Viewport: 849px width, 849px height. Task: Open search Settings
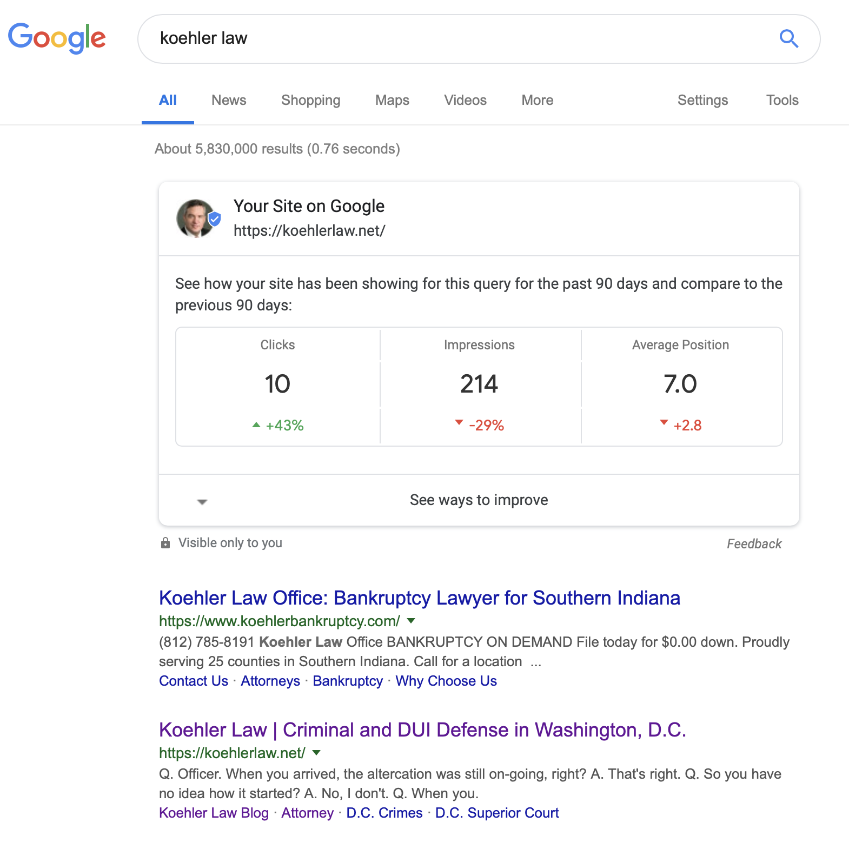coord(702,100)
